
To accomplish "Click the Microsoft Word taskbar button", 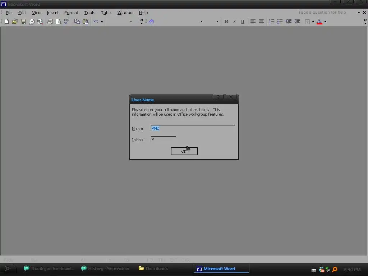I will (221, 269).
